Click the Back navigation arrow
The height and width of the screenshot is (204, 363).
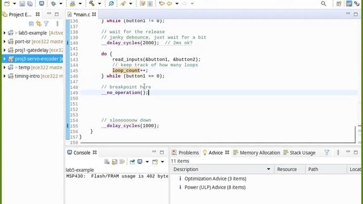pos(169,3)
